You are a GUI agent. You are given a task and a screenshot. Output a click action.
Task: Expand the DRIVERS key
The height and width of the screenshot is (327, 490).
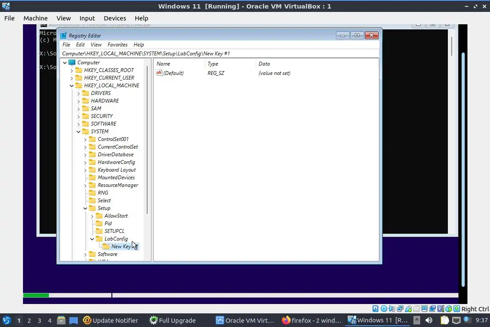[78, 93]
